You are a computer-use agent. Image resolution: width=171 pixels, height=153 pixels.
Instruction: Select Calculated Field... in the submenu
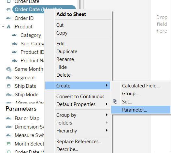[x=141, y=86]
